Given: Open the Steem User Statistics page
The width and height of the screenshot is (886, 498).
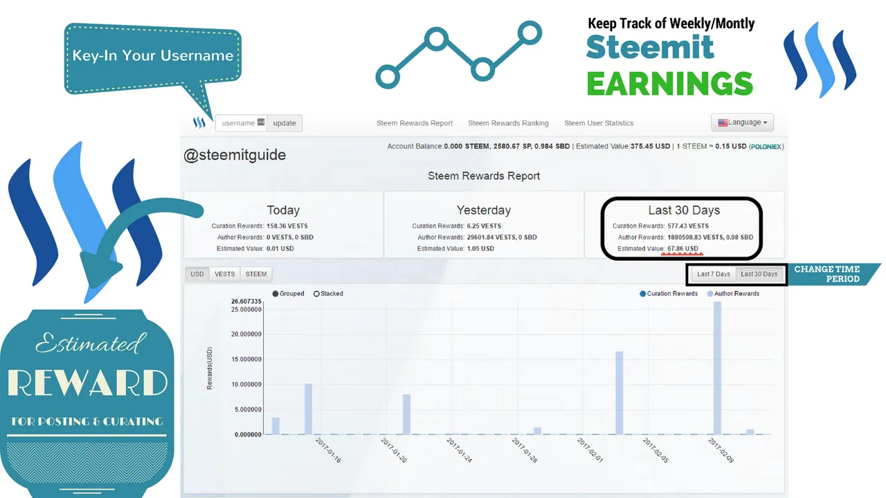Looking at the screenshot, I should pos(599,123).
